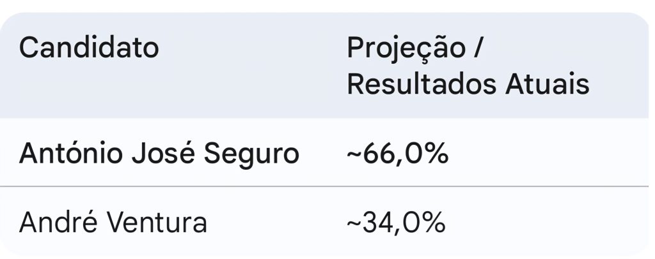Screen dimensions: 655x259
Task: Click the letter C in Candidato
Action: click(x=29, y=48)
